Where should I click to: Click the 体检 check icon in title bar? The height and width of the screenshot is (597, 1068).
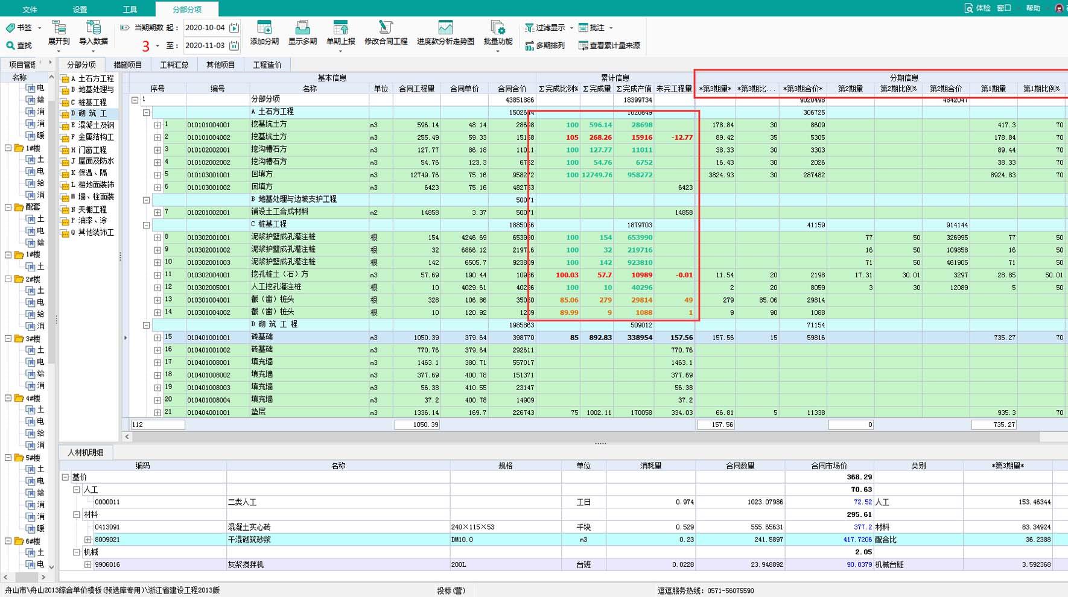968,8
